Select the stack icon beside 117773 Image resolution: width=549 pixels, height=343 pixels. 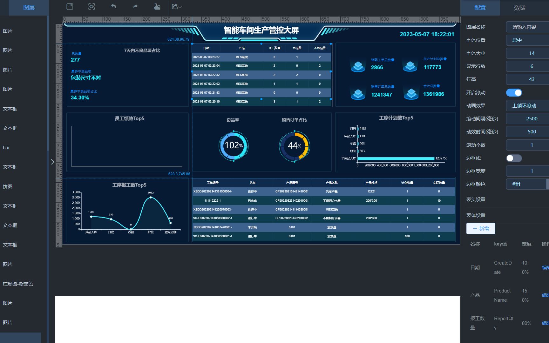(x=410, y=65)
